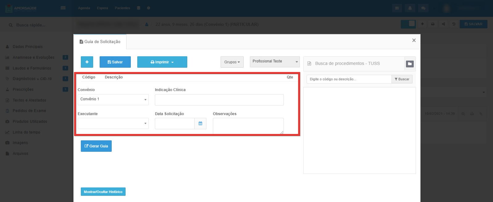The height and width of the screenshot is (202, 493).
Task: Click the Buscar filter button
Action: [402, 79]
